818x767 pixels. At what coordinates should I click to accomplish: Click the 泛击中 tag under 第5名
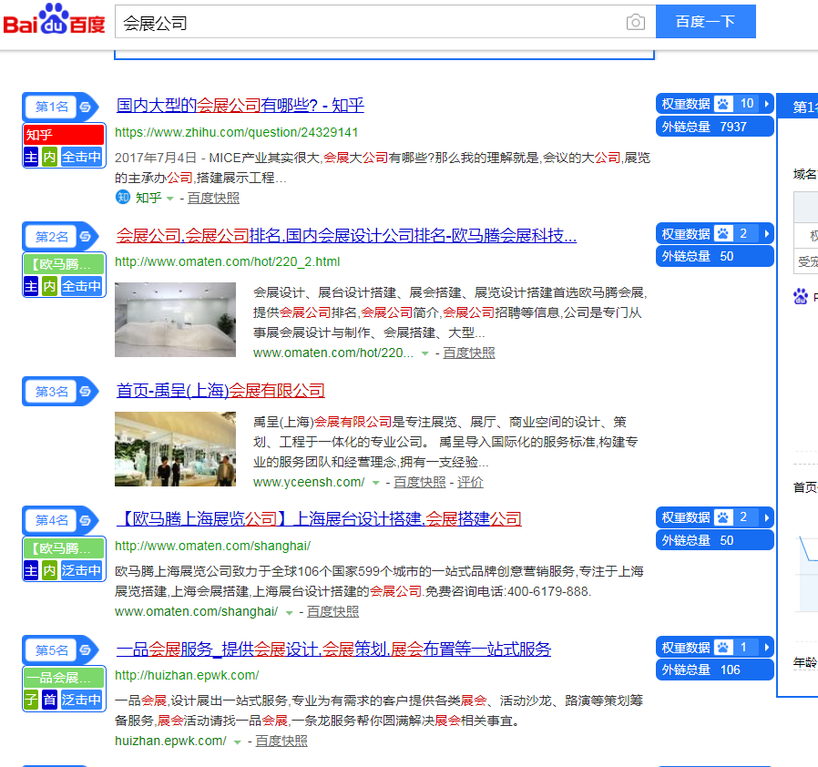[81, 700]
